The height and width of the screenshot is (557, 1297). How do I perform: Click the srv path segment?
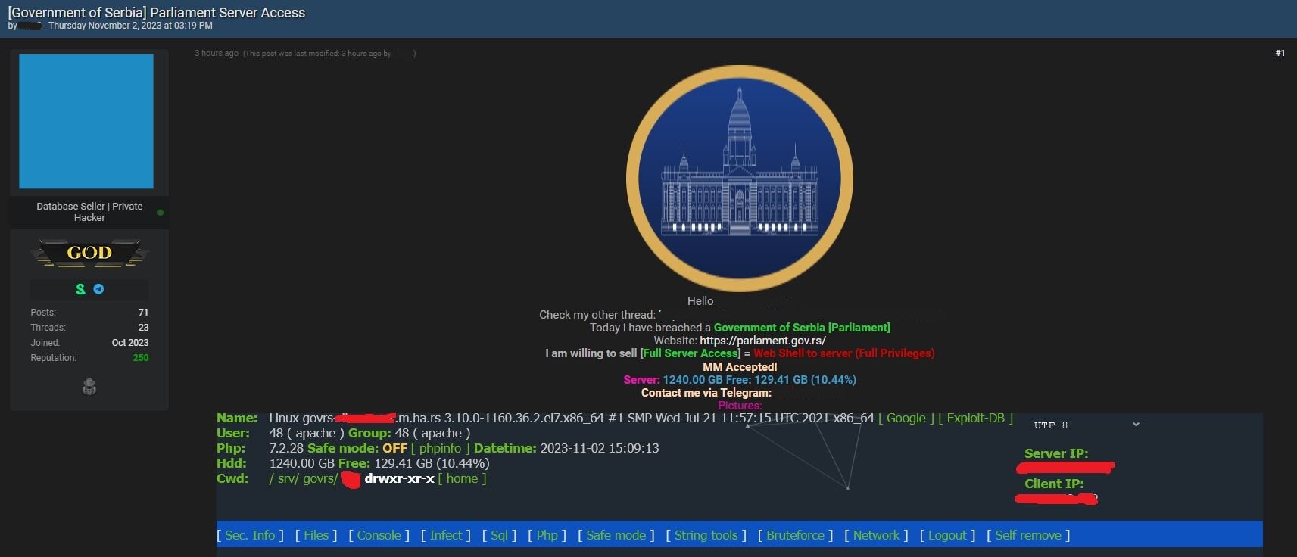(x=286, y=478)
